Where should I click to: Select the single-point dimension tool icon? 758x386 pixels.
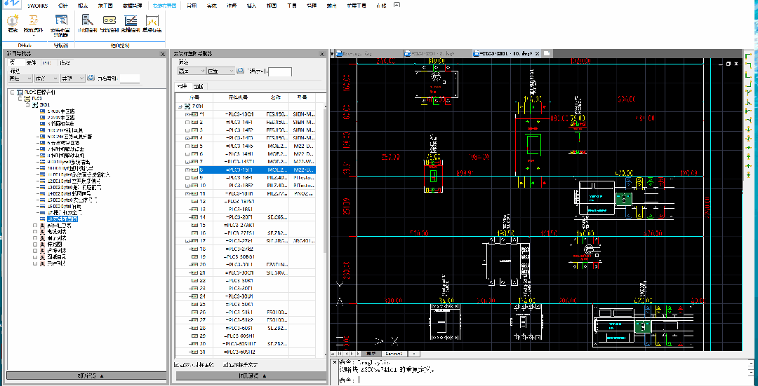click(152, 21)
